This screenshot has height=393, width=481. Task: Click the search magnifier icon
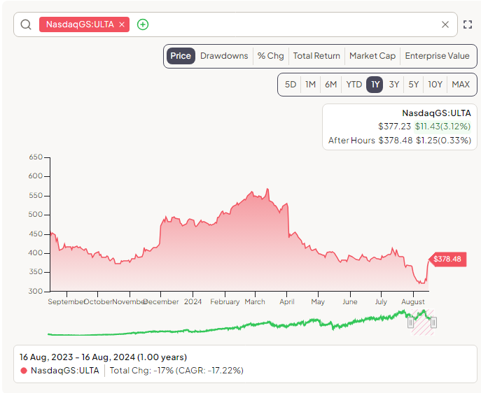pos(26,24)
